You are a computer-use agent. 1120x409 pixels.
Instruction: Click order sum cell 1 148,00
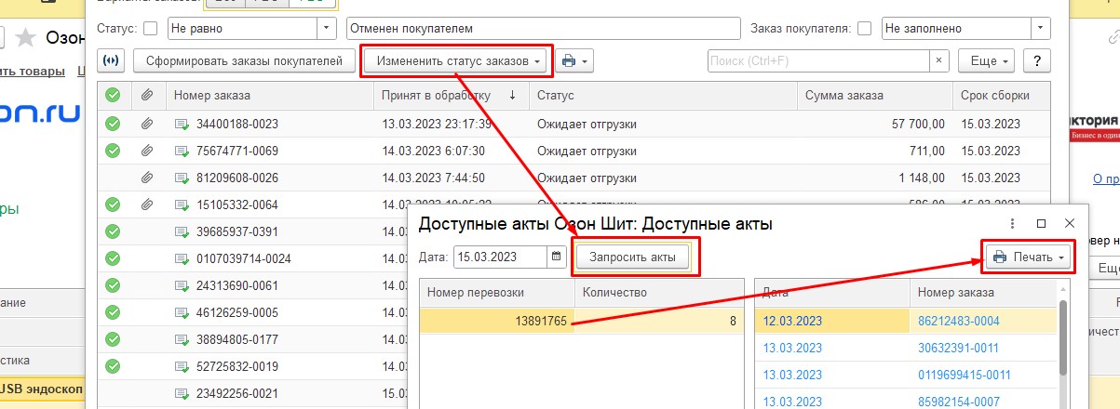(920, 178)
